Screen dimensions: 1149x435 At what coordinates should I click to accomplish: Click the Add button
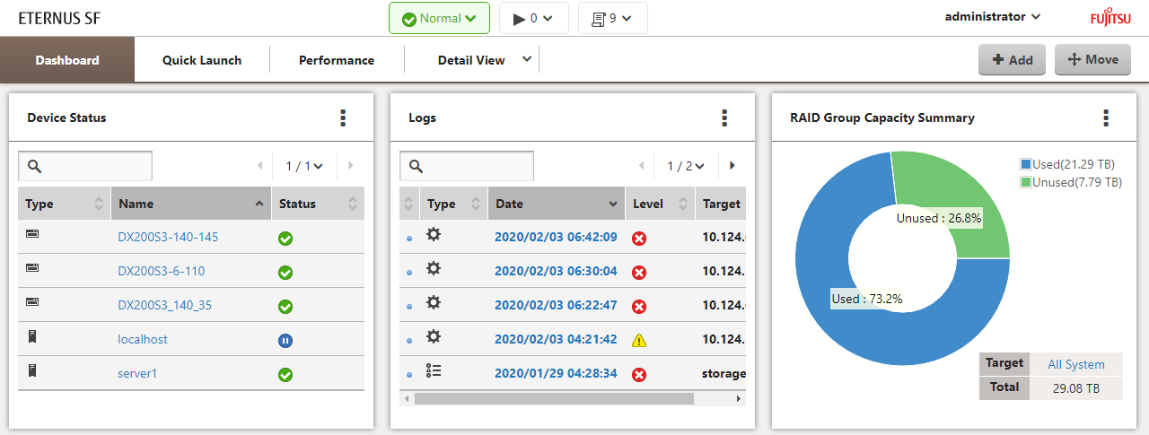tap(1012, 59)
